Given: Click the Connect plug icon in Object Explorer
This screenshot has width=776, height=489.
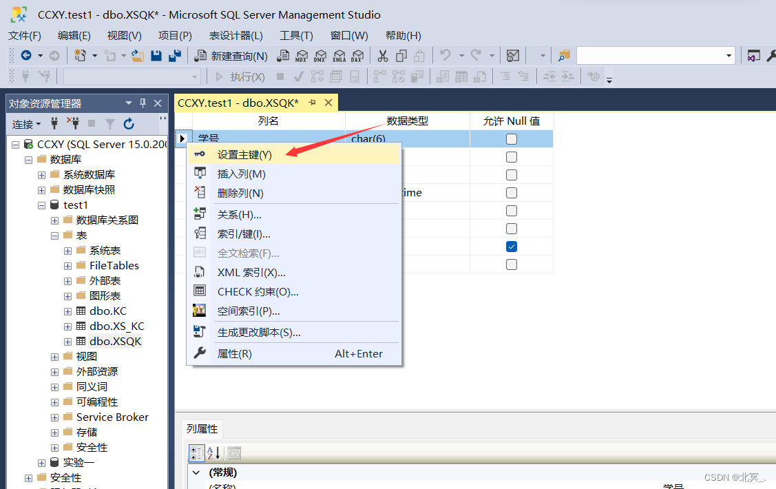Looking at the screenshot, I should pos(54,123).
